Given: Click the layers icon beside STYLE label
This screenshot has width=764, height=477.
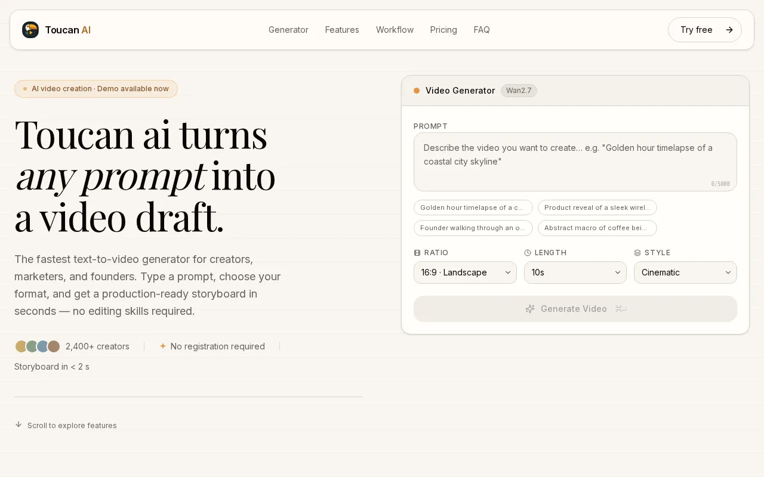Looking at the screenshot, I should [x=637, y=253].
